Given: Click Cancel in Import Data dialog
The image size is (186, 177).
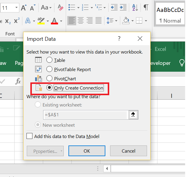Looking at the screenshot, I should (128, 151).
